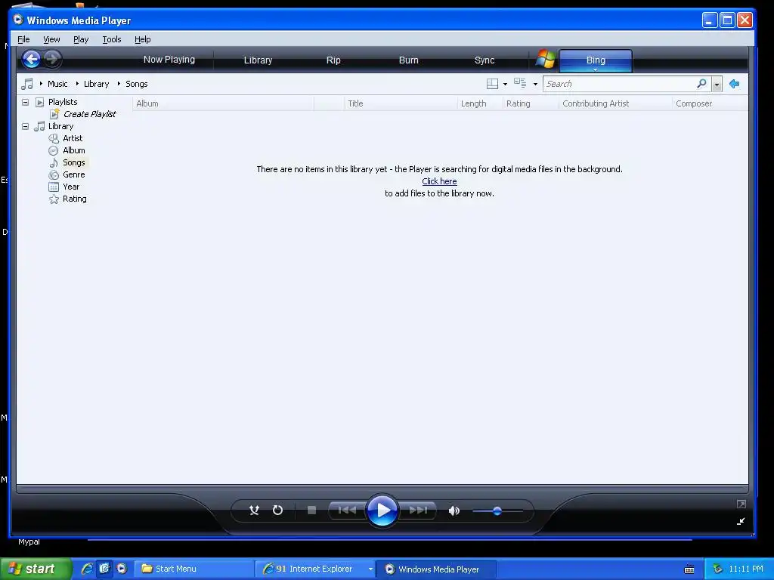Click the search magnifier icon

(701, 83)
